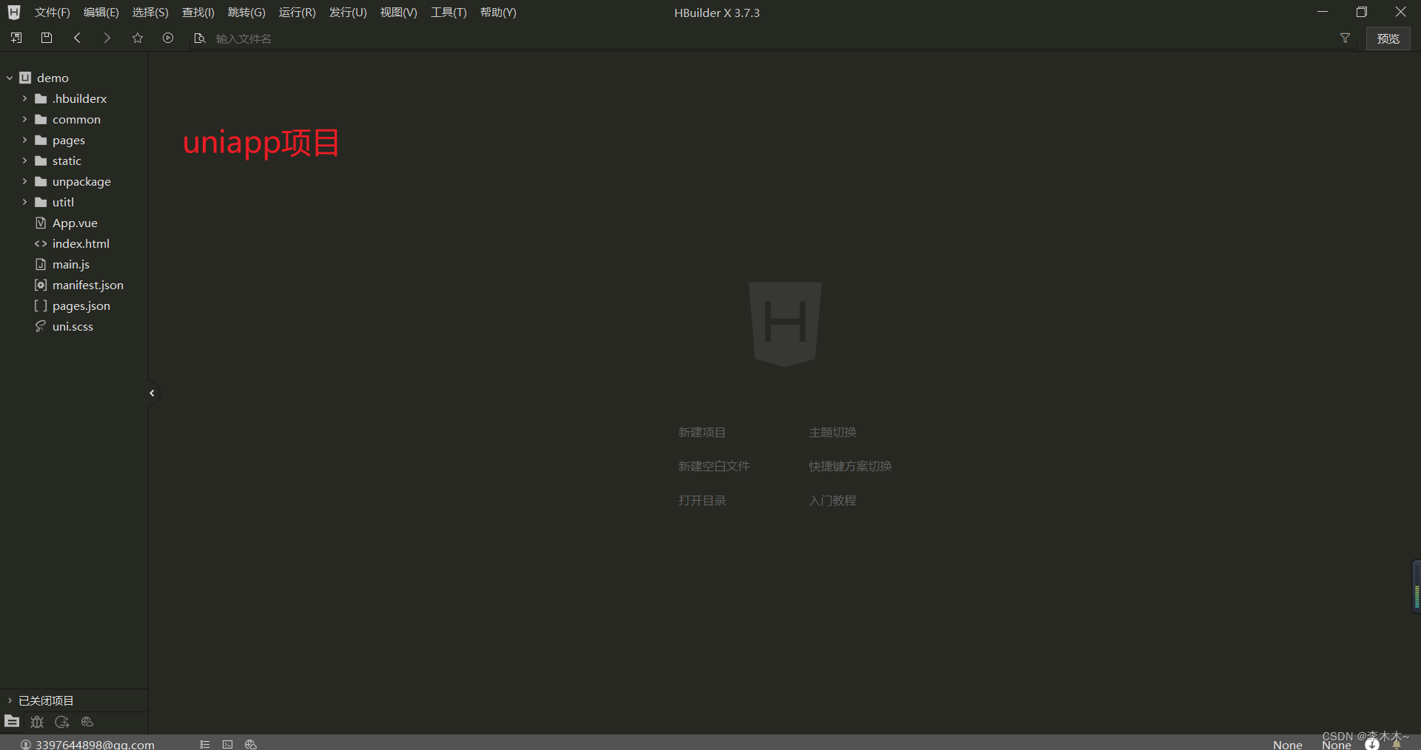Expand the pages folder
This screenshot has height=750, width=1421.
(x=24, y=140)
